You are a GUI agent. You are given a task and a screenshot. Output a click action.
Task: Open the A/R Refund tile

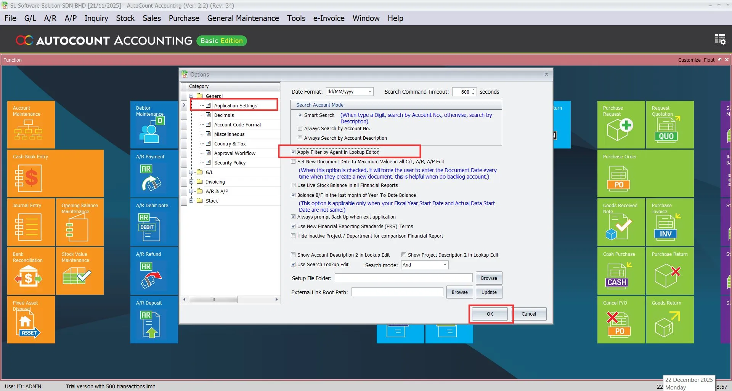pos(154,271)
